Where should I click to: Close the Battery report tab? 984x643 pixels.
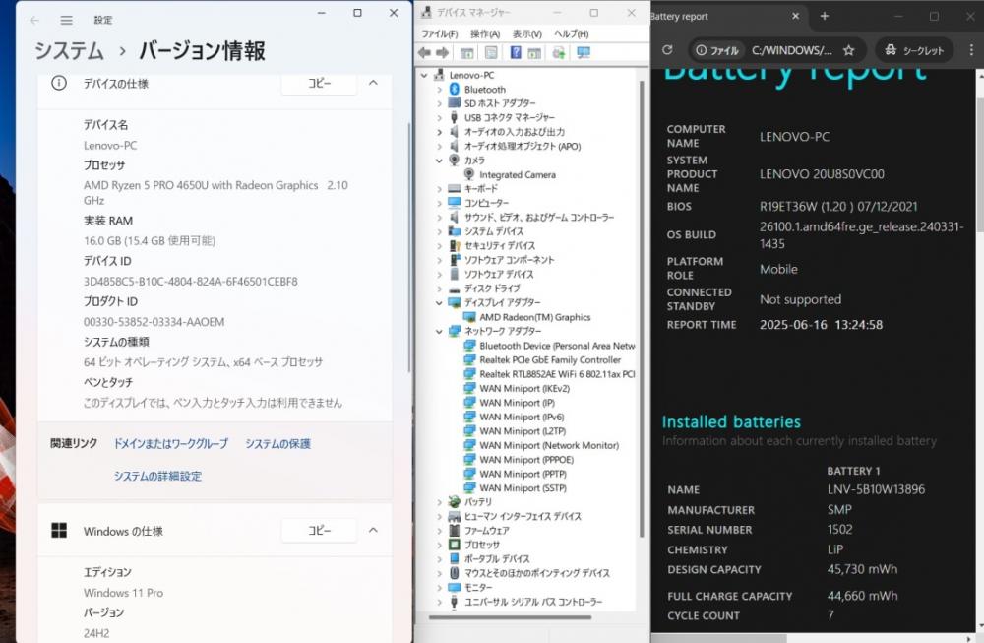point(796,17)
